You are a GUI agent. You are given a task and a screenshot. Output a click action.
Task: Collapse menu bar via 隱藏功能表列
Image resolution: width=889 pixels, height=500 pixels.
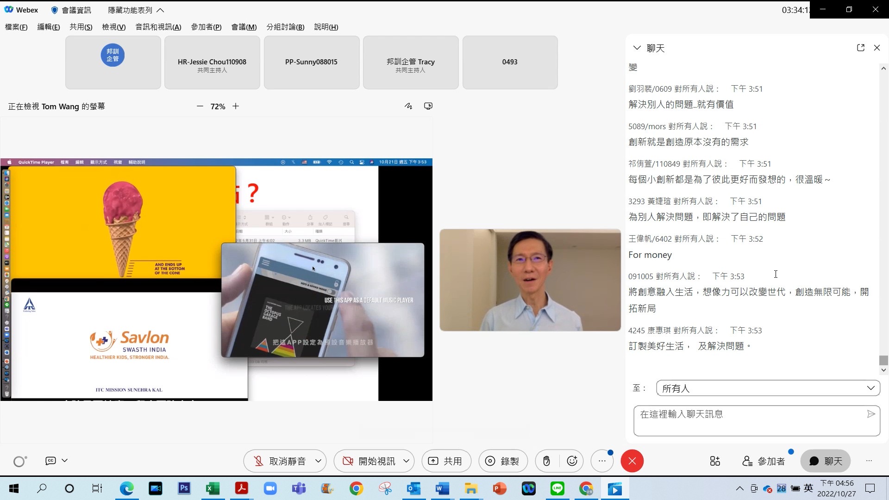tap(136, 10)
